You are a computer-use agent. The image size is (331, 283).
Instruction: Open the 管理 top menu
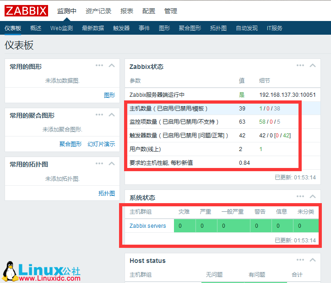tap(171, 11)
